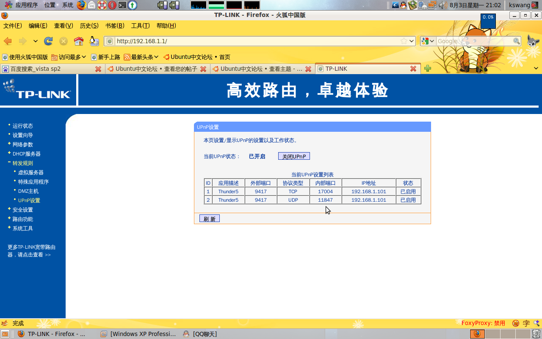The image size is (542, 339).
Task: Click the network monitors tray icon
Action: (x=432, y=5)
